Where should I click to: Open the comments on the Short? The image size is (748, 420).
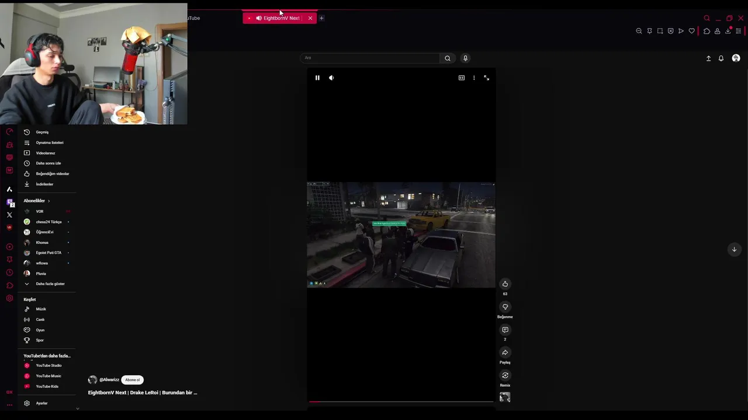[x=505, y=330]
